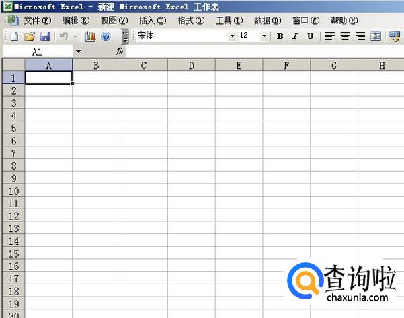Screen dimensions: 404x318
Task: Click the insert function fx icon
Action: point(120,51)
